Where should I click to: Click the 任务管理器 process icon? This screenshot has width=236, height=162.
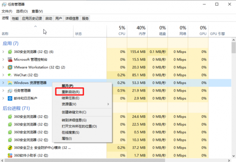tap(10, 91)
